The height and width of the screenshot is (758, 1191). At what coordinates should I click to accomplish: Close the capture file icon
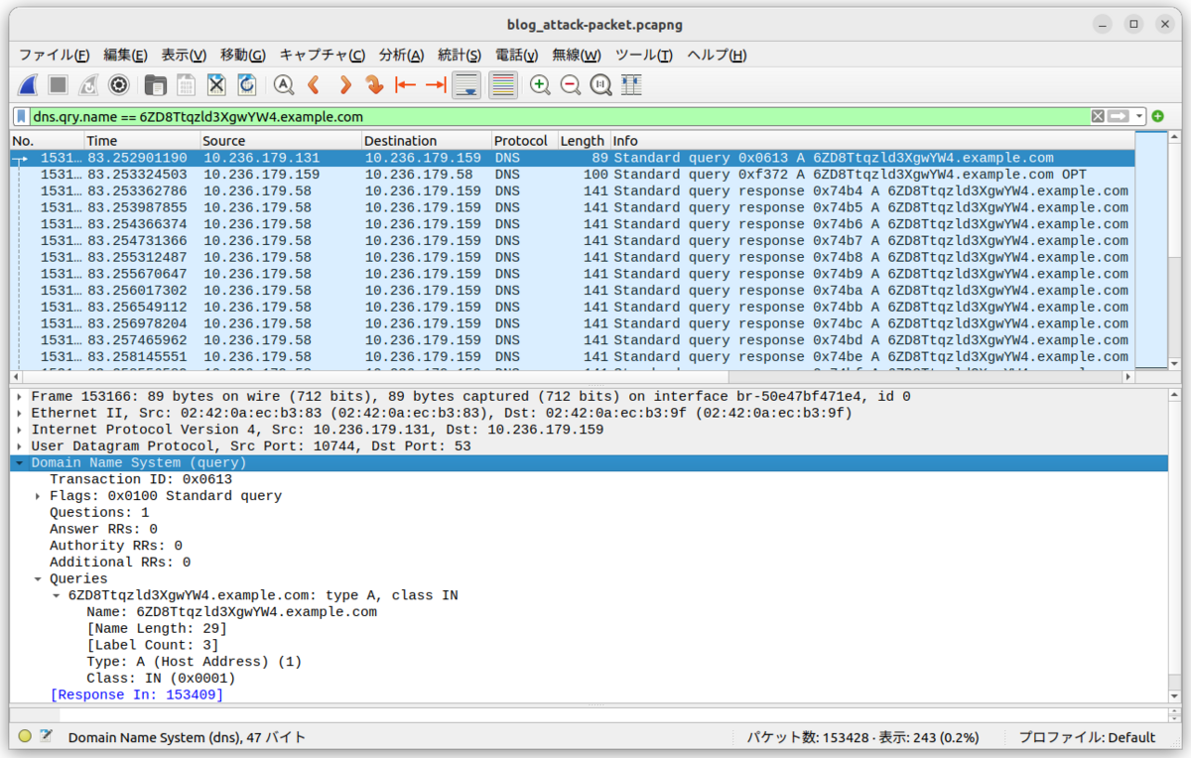pyautogui.click(x=216, y=85)
